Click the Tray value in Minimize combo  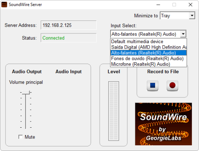pos(166,16)
